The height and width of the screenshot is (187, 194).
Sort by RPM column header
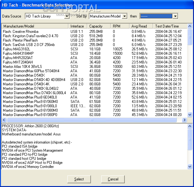[x=120, y=26]
